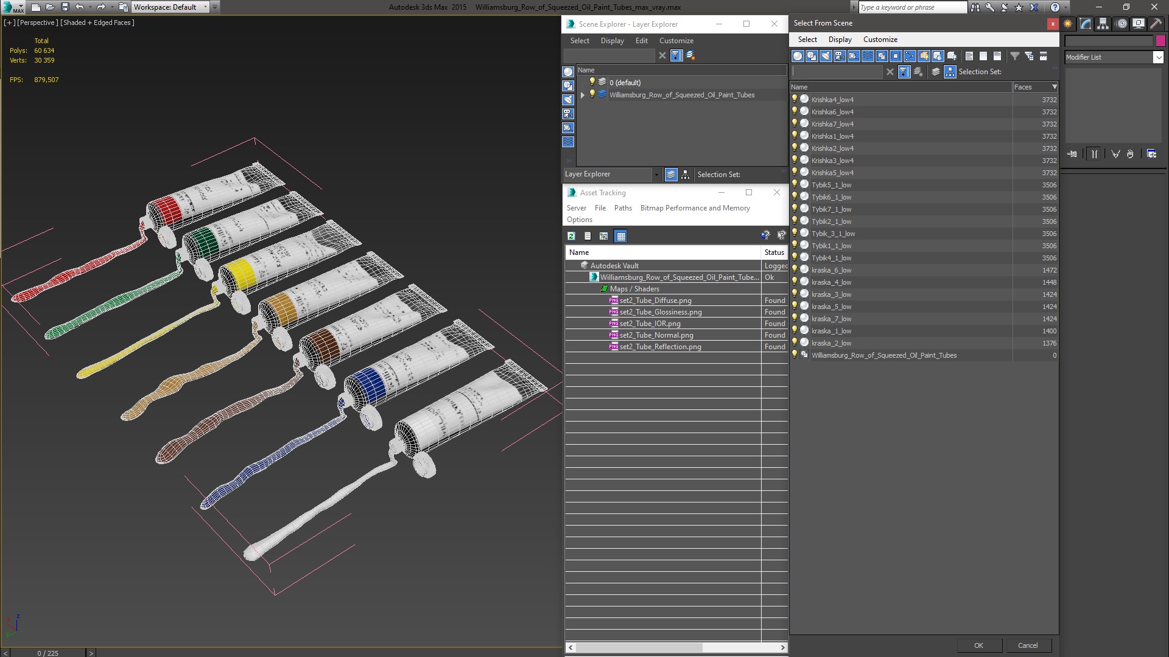Click the Pin Stack icon
The width and height of the screenshot is (1169, 657).
click(1072, 154)
